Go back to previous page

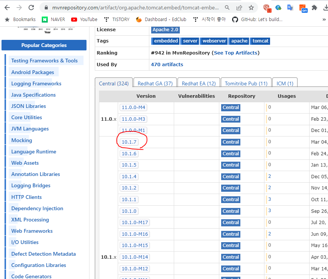(7, 8)
